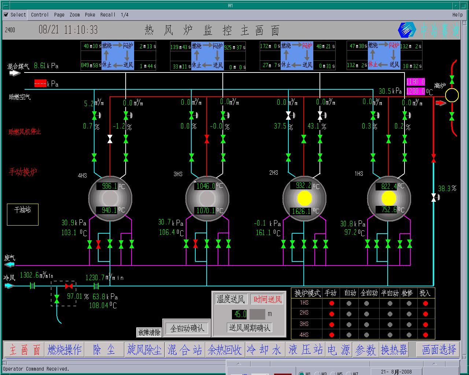
Task: Click flow meter beside 1302.6 m³/min
Action: [x=32, y=286]
